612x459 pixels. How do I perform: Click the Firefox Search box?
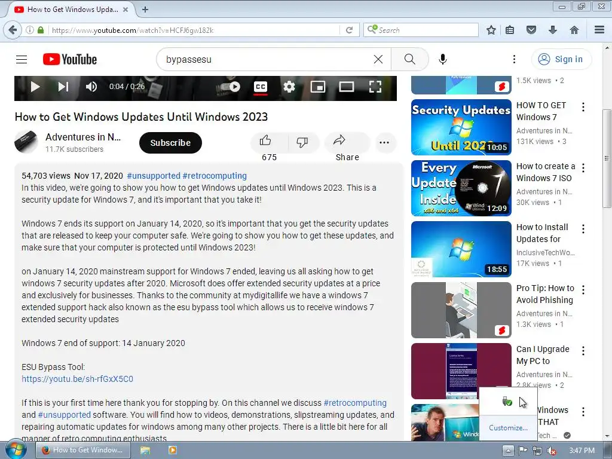(421, 30)
